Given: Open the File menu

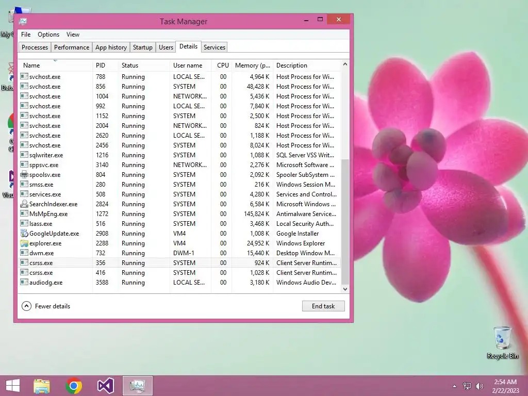Looking at the screenshot, I should tap(26, 35).
